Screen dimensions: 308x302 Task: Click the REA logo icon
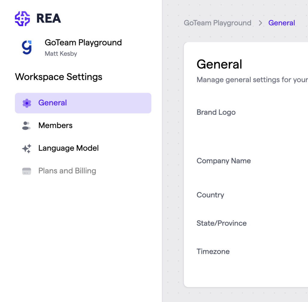[x=22, y=19]
